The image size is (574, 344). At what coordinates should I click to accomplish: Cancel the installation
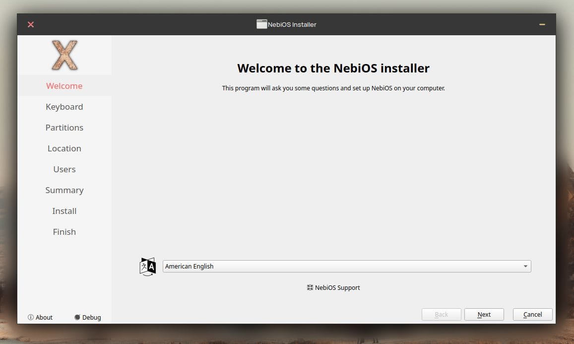tap(532, 314)
